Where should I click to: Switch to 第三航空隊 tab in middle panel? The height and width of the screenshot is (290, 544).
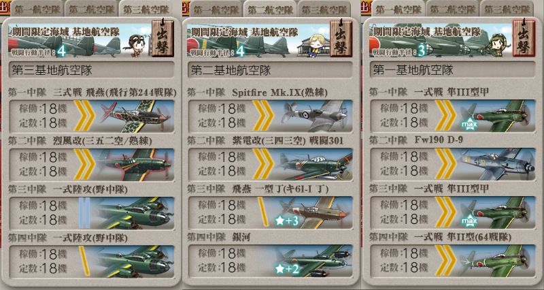324,9
